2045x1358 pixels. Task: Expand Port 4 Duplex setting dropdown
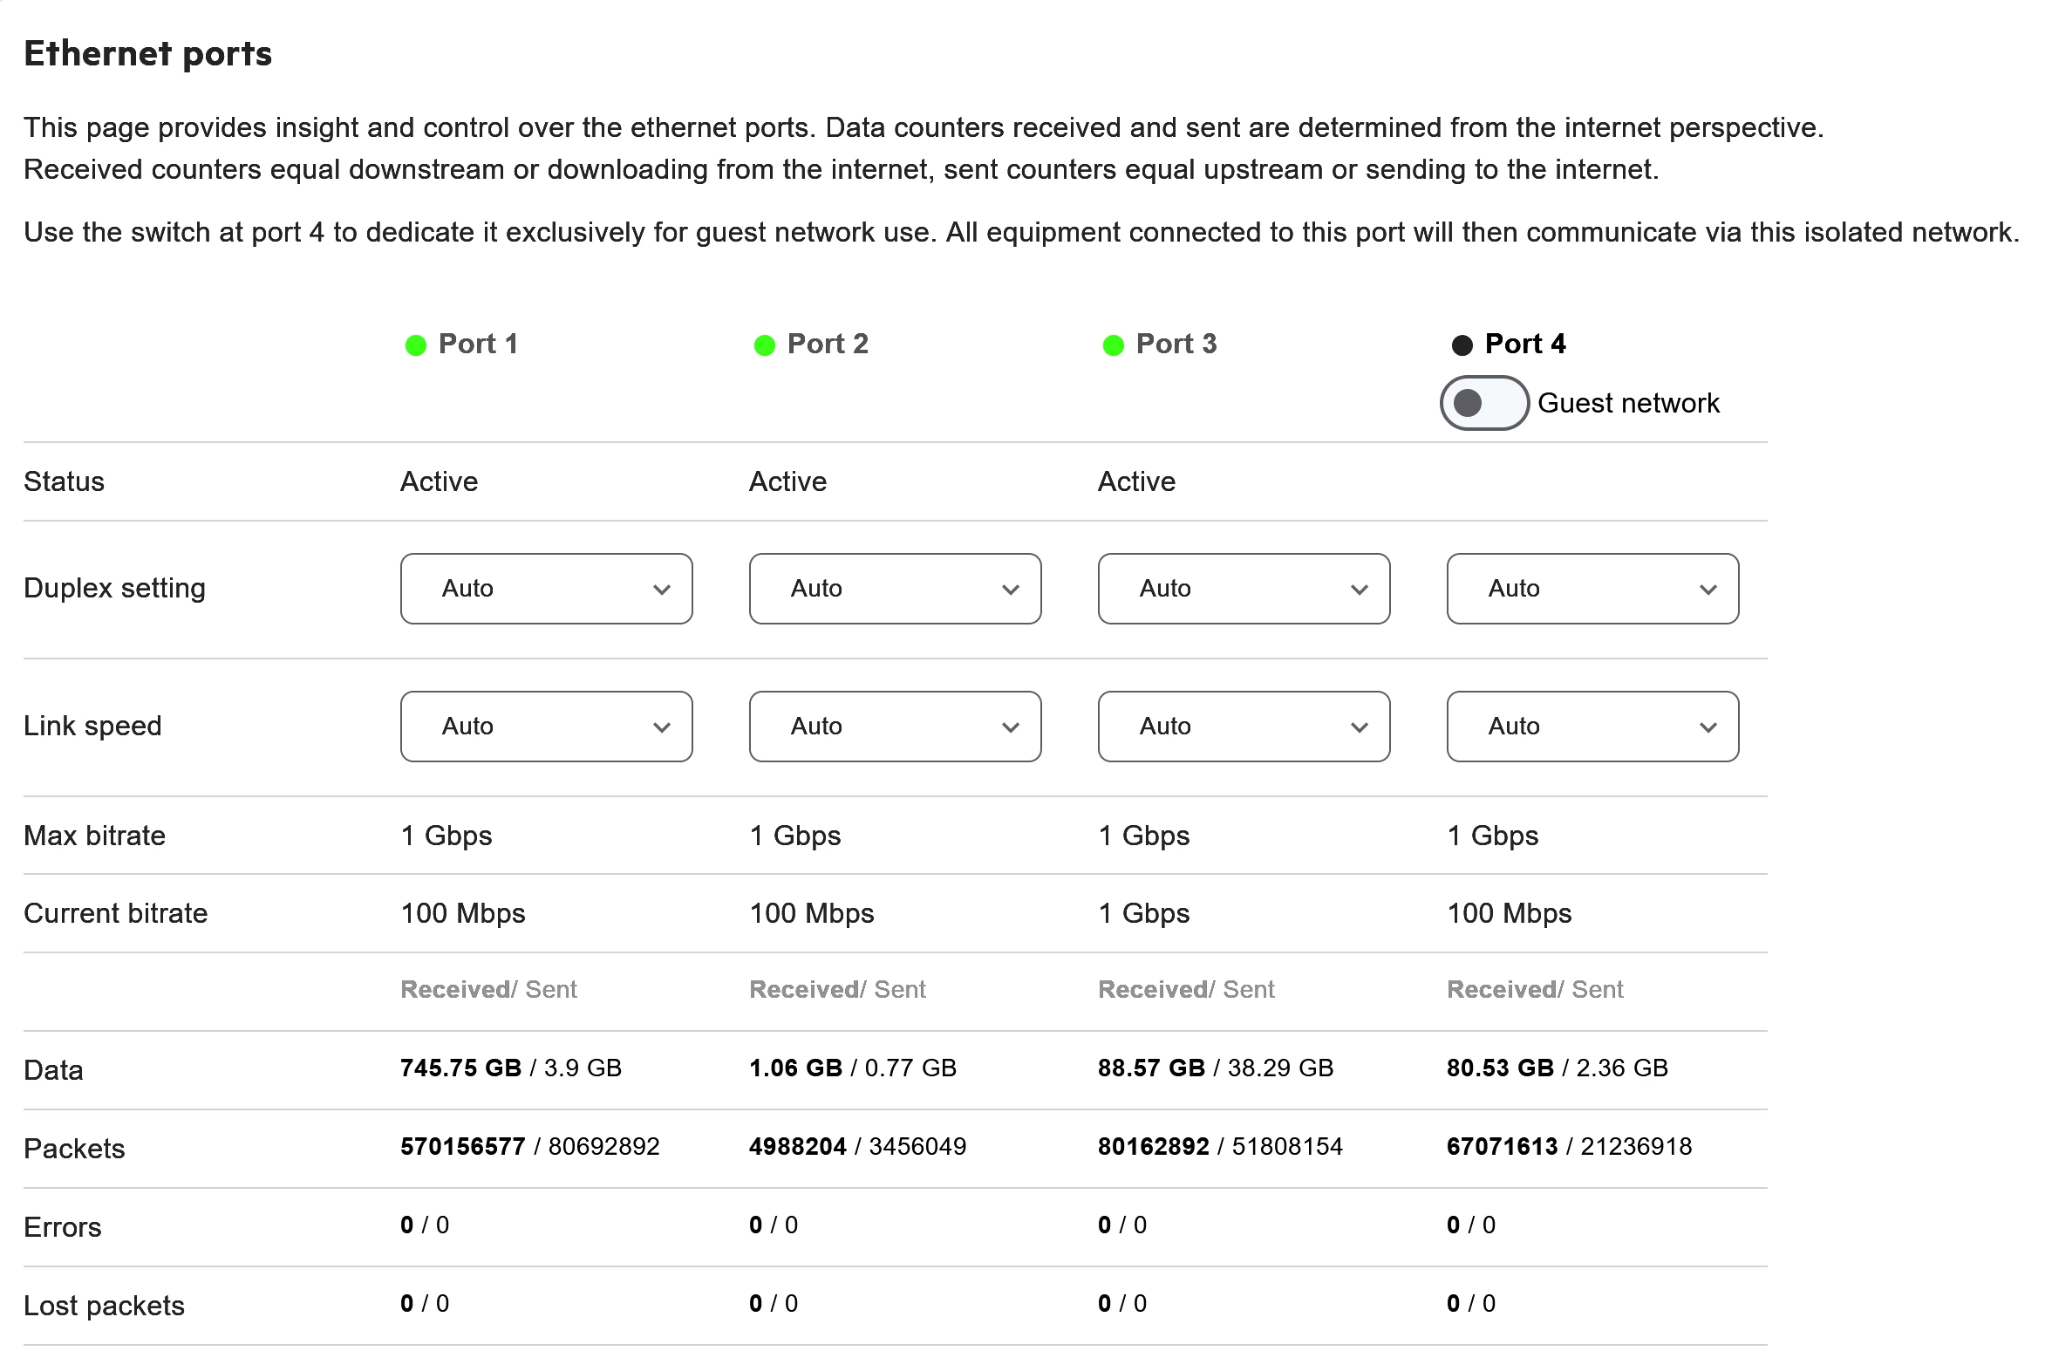click(1593, 589)
